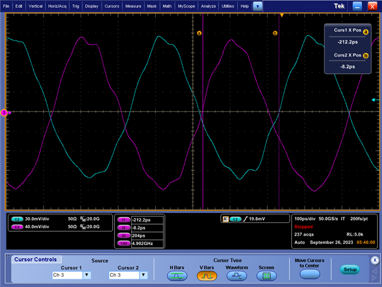Toggle the magenta C3 channel badge
The image size is (382, 287).
pyautogui.click(x=16, y=227)
